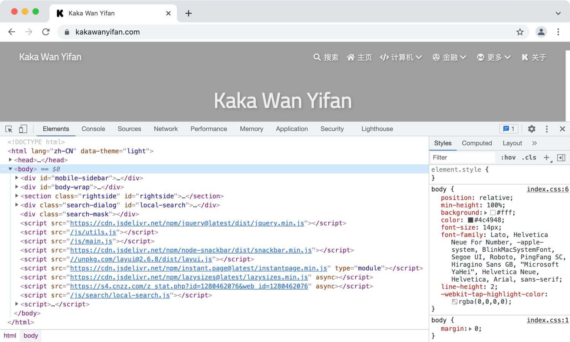Reload the page with refresh icon

(46, 32)
